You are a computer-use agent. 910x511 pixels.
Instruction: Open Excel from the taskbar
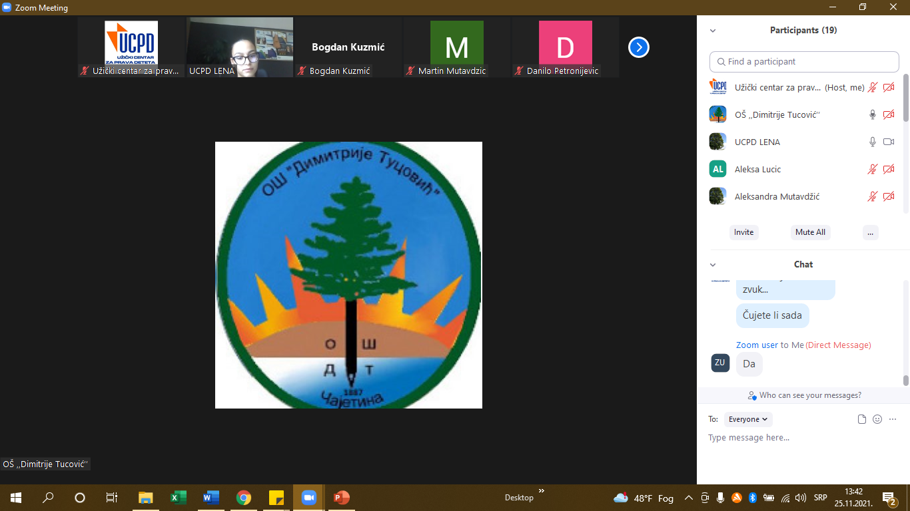178,498
